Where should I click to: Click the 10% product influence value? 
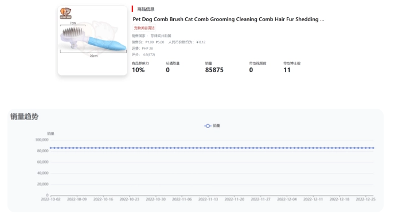tap(138, 70)
